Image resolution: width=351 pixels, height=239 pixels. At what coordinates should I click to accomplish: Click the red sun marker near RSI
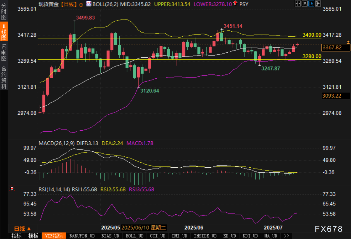click(12, 188)
